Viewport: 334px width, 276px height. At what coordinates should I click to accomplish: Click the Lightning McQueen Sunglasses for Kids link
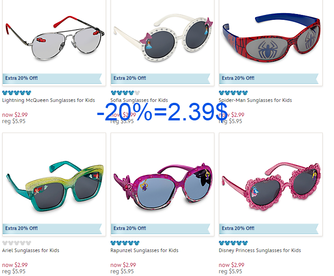pyautogui.click(x=49, y=100)
